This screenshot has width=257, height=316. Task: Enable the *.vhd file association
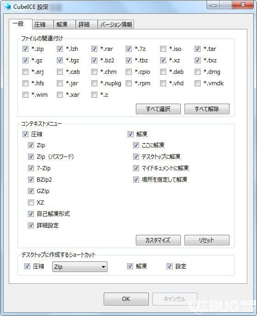(x=163, y=83)
